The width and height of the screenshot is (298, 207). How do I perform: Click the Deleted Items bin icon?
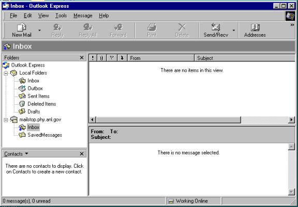tap(22, 104)
